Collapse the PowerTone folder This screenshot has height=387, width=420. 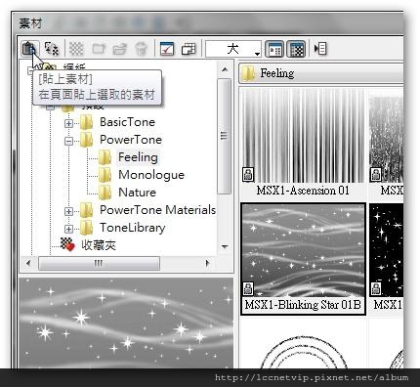click(68, 141)
